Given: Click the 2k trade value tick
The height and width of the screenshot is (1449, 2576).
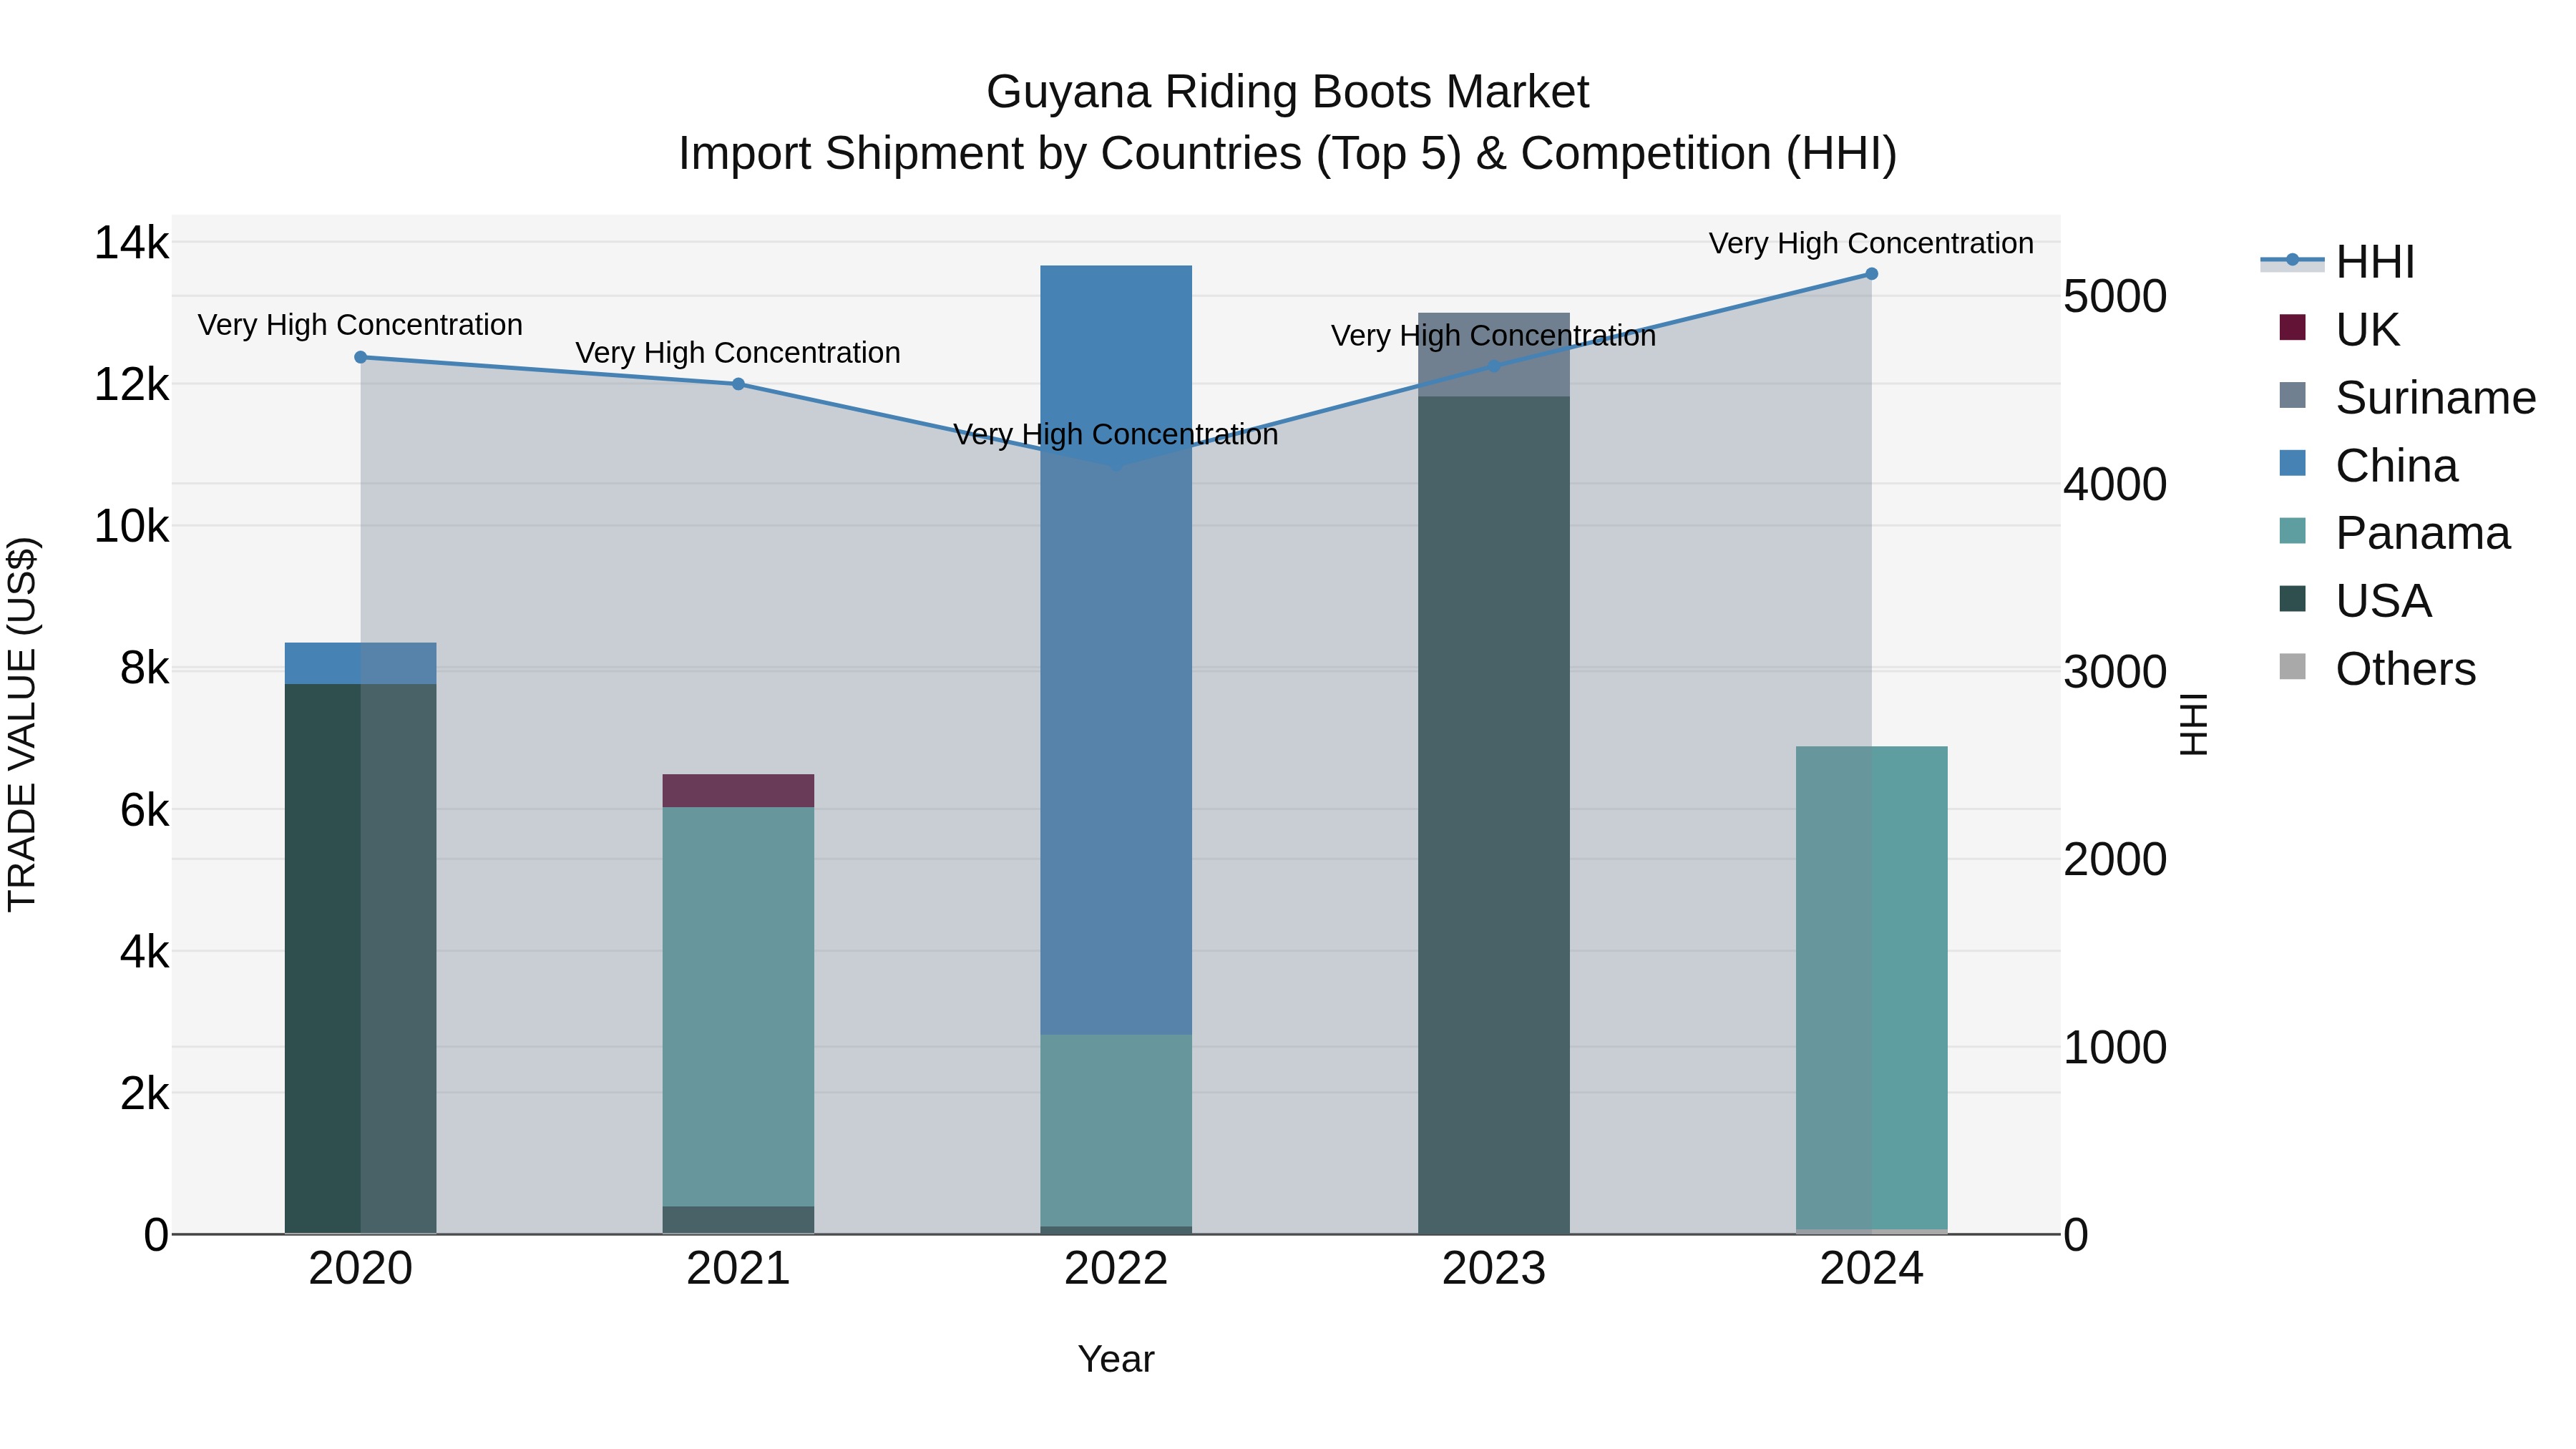Looking at the screenshot, I should 144,1094.
